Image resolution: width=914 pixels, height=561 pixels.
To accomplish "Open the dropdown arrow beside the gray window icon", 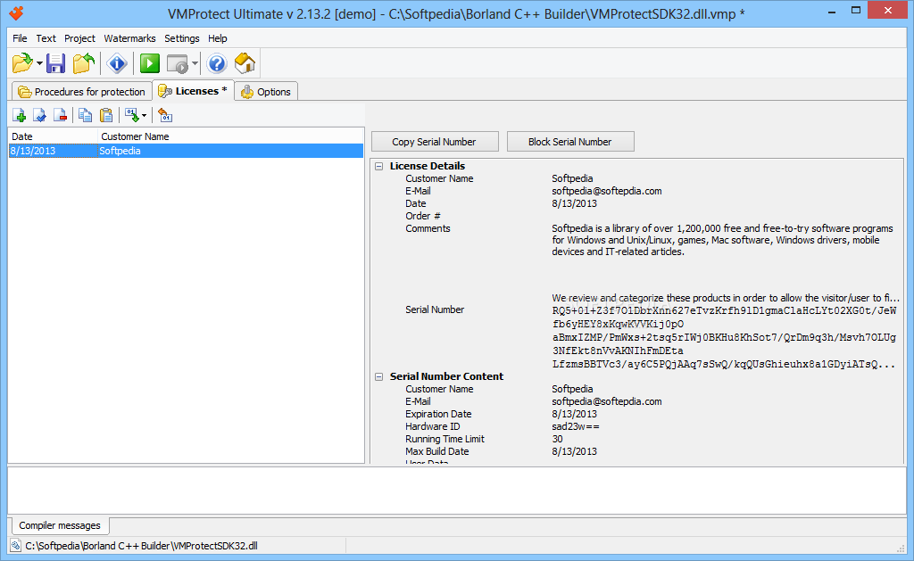I will coord(195,63).
